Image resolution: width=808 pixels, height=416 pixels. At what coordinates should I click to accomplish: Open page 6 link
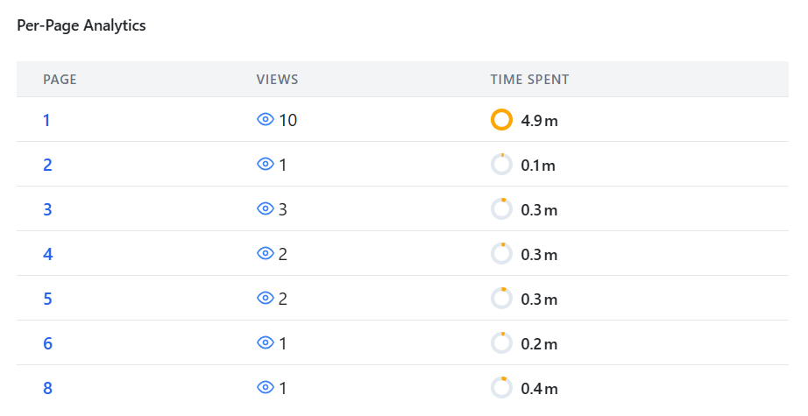(47, 343)
